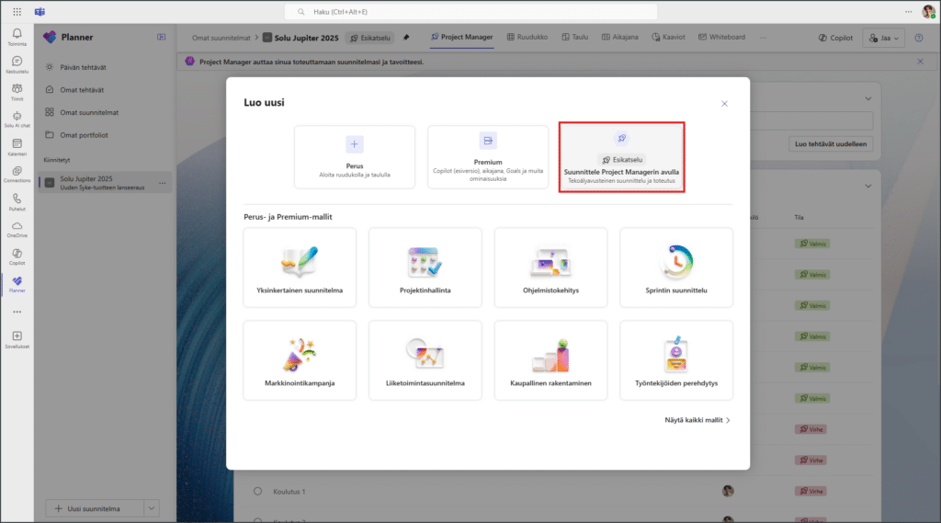Choose Suunnittele Project Managerin avulla option
The image size is (941, 523).
coord(621,158)
